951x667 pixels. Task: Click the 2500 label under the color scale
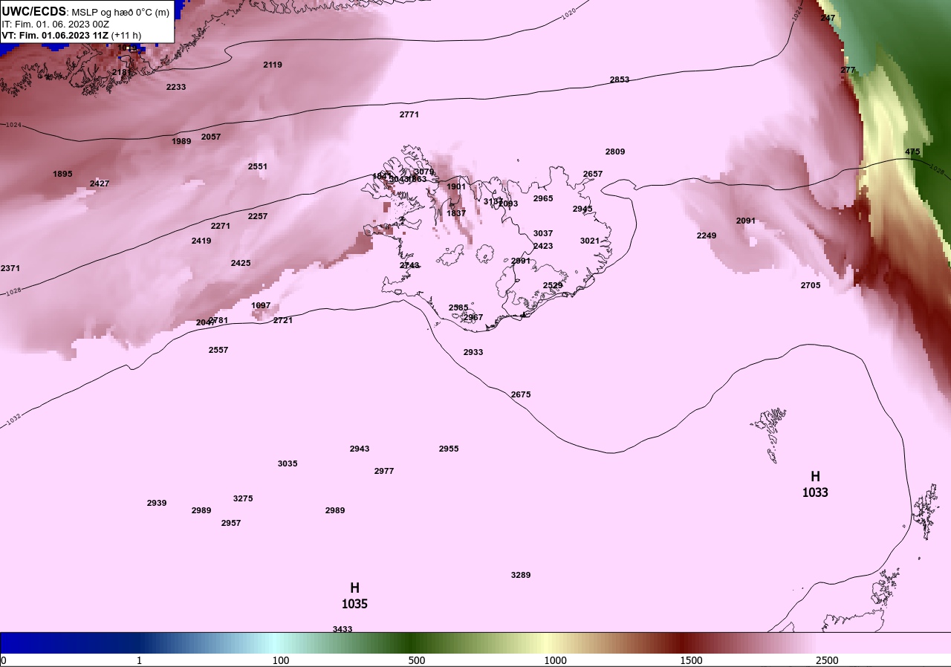[827, 660]
